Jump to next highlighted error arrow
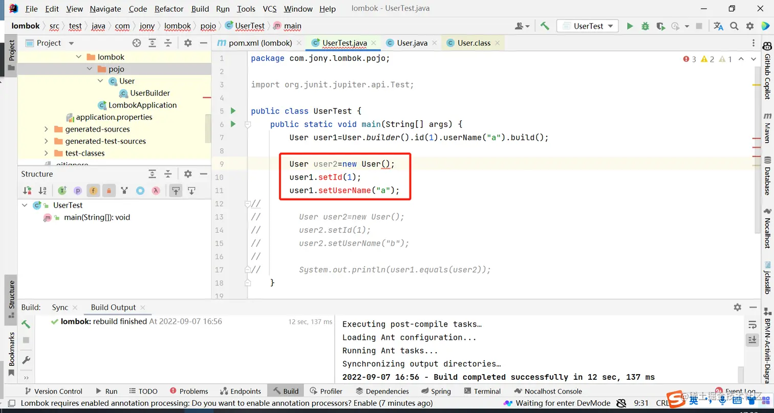Screen dimensions: 774x413 [x=753, y=59]
